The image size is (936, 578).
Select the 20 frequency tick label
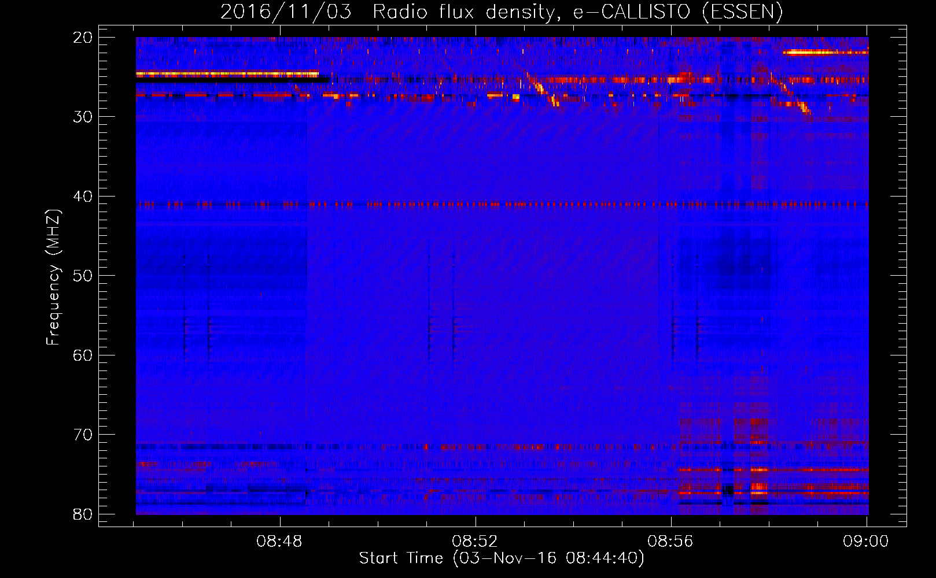(x=83, y=38)
